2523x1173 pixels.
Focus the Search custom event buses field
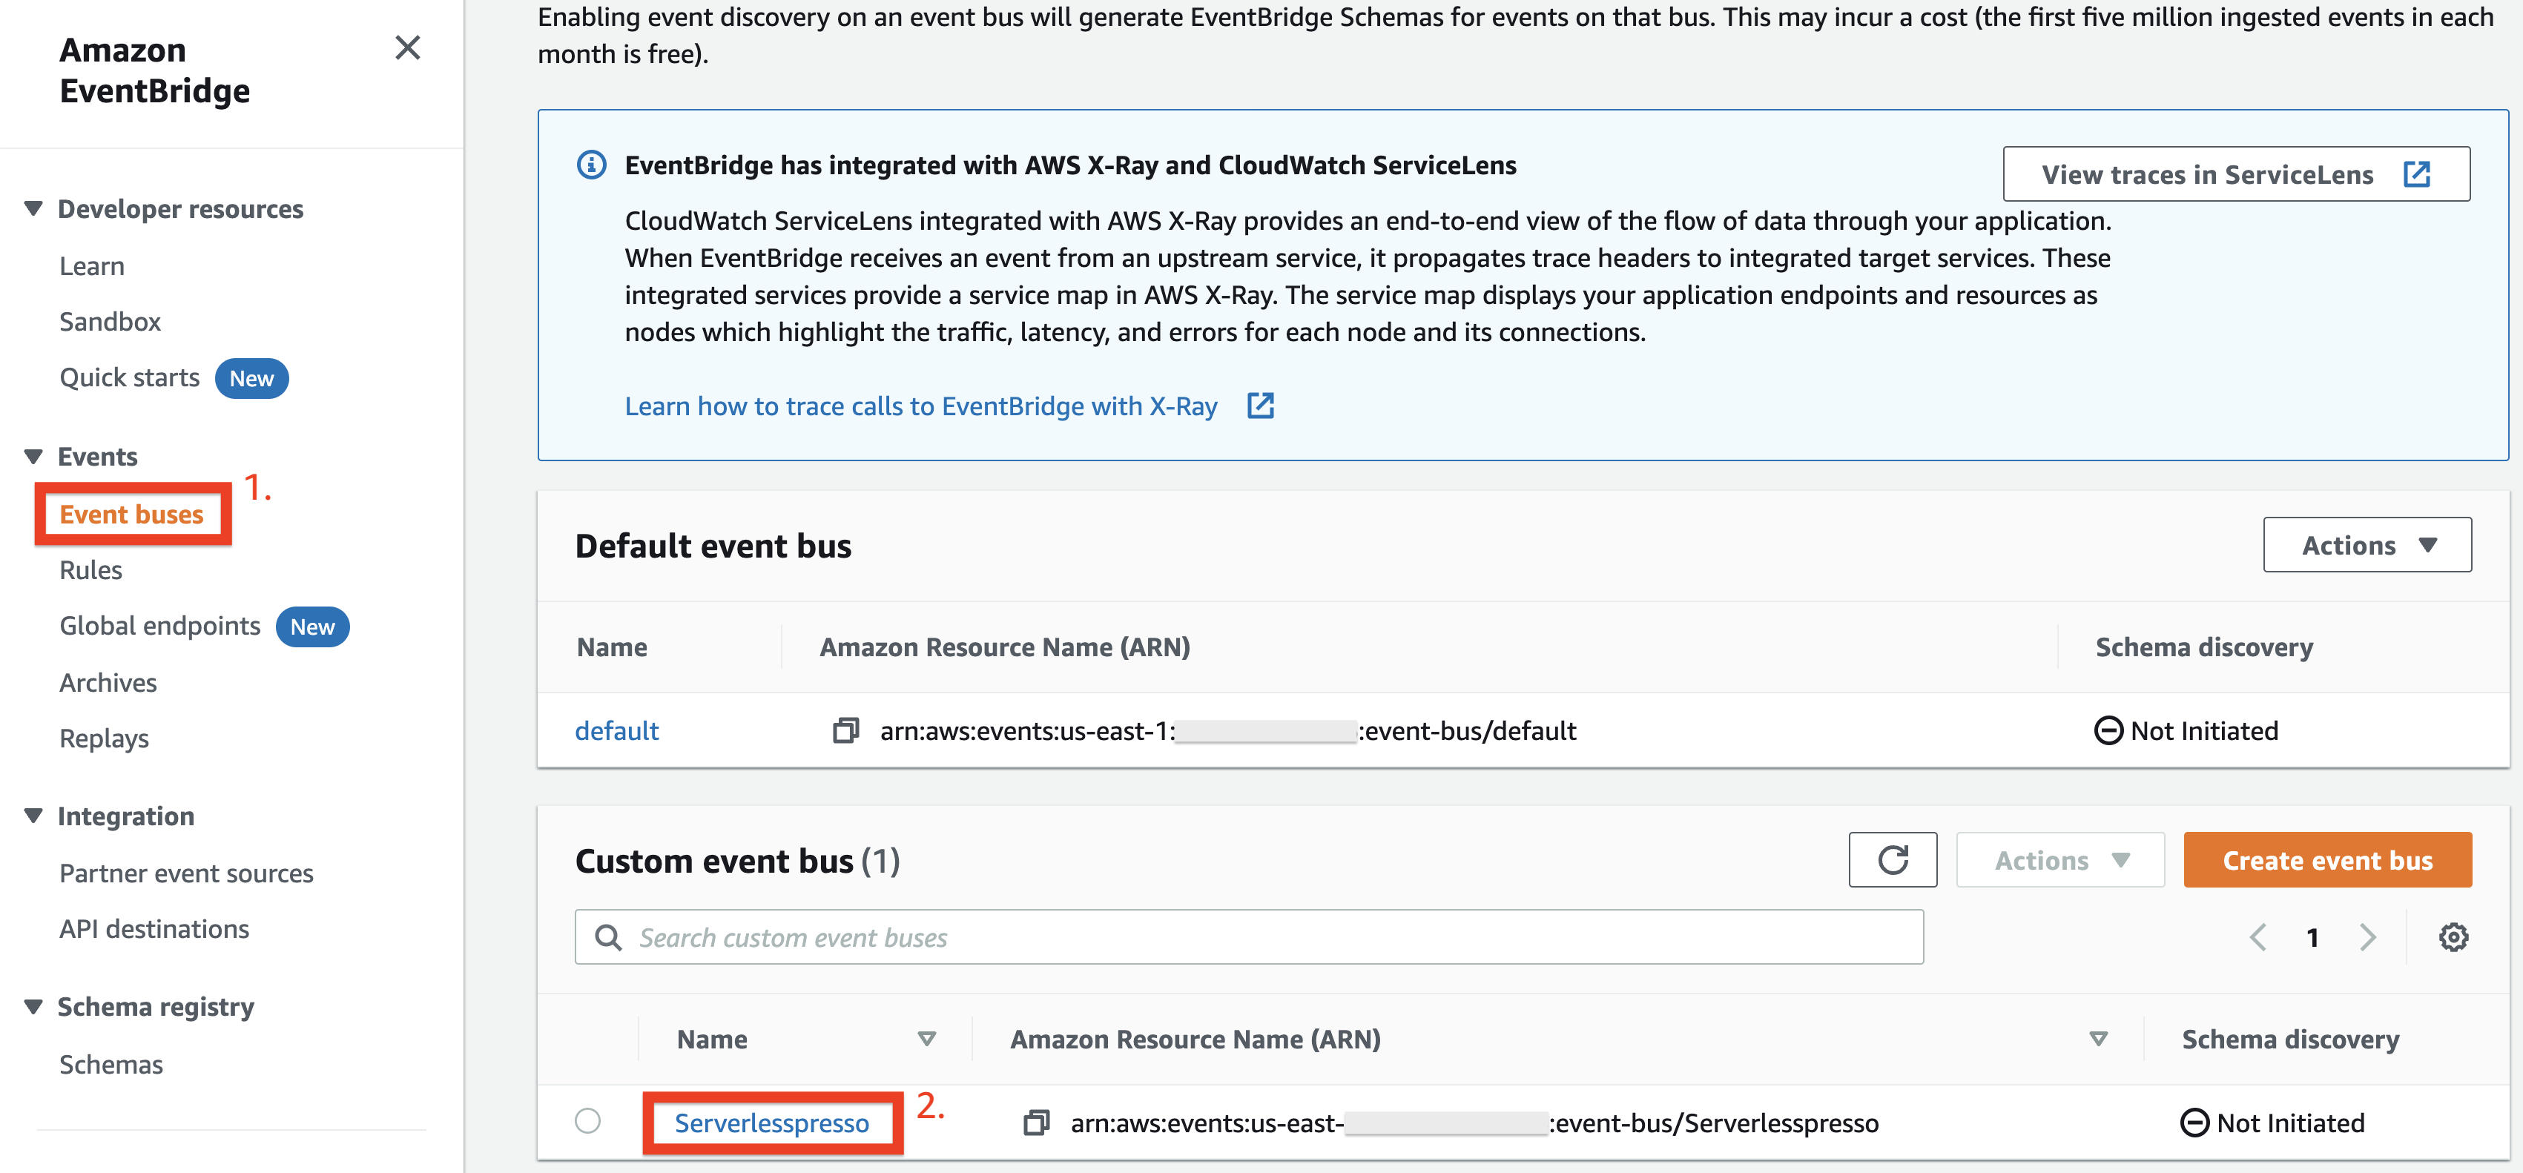1249,937
